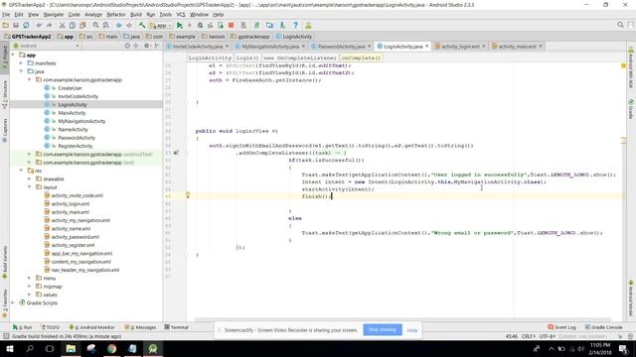Click the Paste icon in toolbar
The width and height of the screenshot is (636, 357).
[x=82, y=25]
